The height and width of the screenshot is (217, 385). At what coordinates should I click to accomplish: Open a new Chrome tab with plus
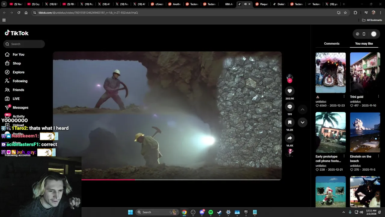[x=344, y=4]
